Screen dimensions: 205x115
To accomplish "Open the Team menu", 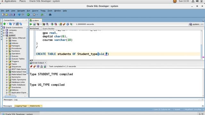I will click(43, 11).
